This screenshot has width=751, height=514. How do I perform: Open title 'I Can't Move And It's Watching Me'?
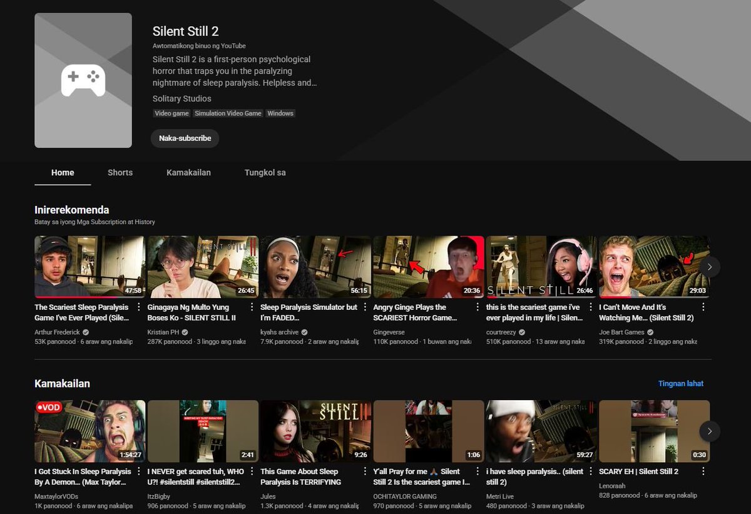[x=646, y=312]
